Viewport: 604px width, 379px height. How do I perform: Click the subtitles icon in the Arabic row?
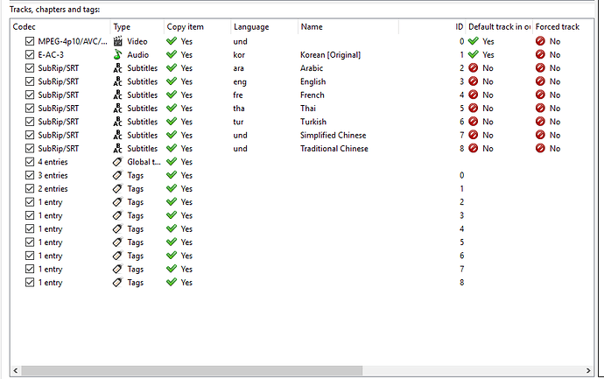click(x=118, y=68)
